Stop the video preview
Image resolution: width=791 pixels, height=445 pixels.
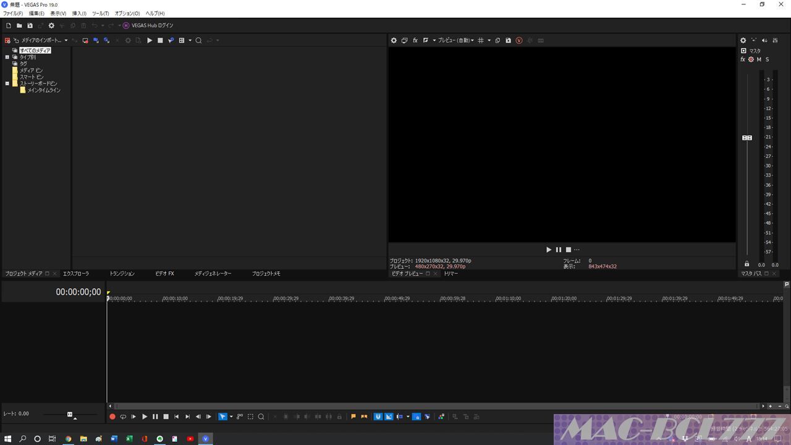(568, 250)
